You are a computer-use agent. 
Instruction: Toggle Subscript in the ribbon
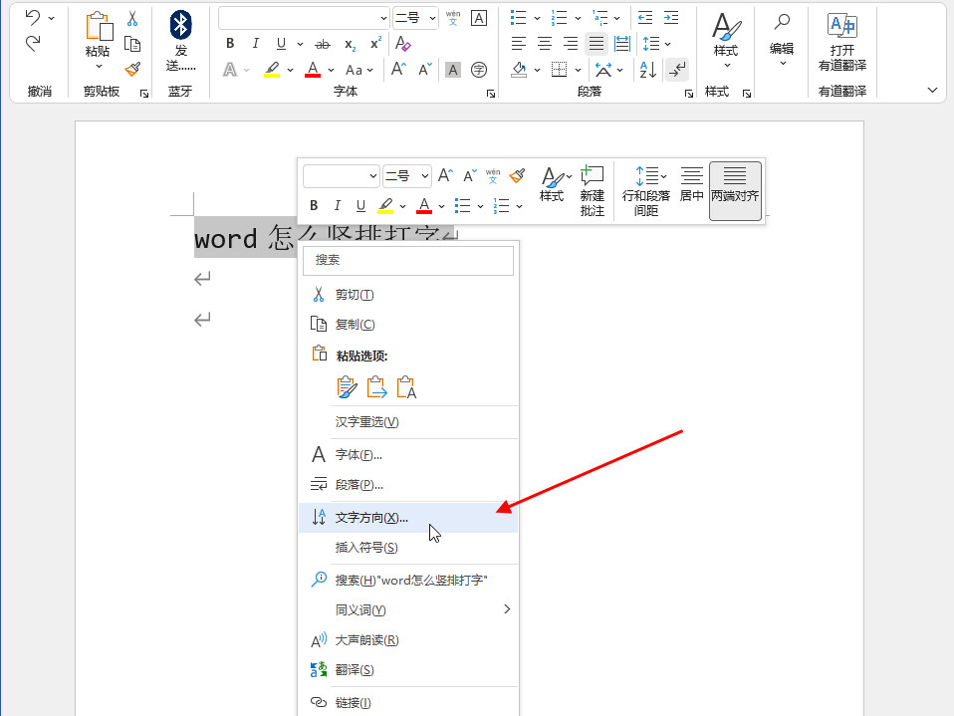[x=350, y=44]
